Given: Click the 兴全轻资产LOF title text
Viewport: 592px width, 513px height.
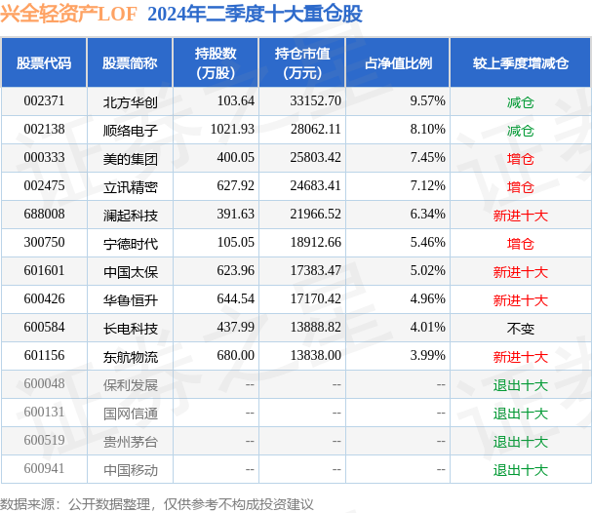Looking at the screenshot, I should pyautogui.click(x=68, y=14).
